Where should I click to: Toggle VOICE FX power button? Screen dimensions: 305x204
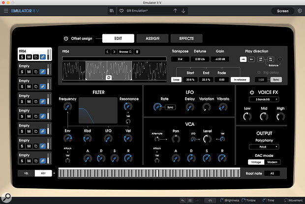tap(252, 92)
